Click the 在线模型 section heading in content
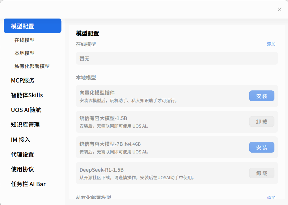Image resolution: width=288 pixels, height=205 pixels. (x=86, y=44)
